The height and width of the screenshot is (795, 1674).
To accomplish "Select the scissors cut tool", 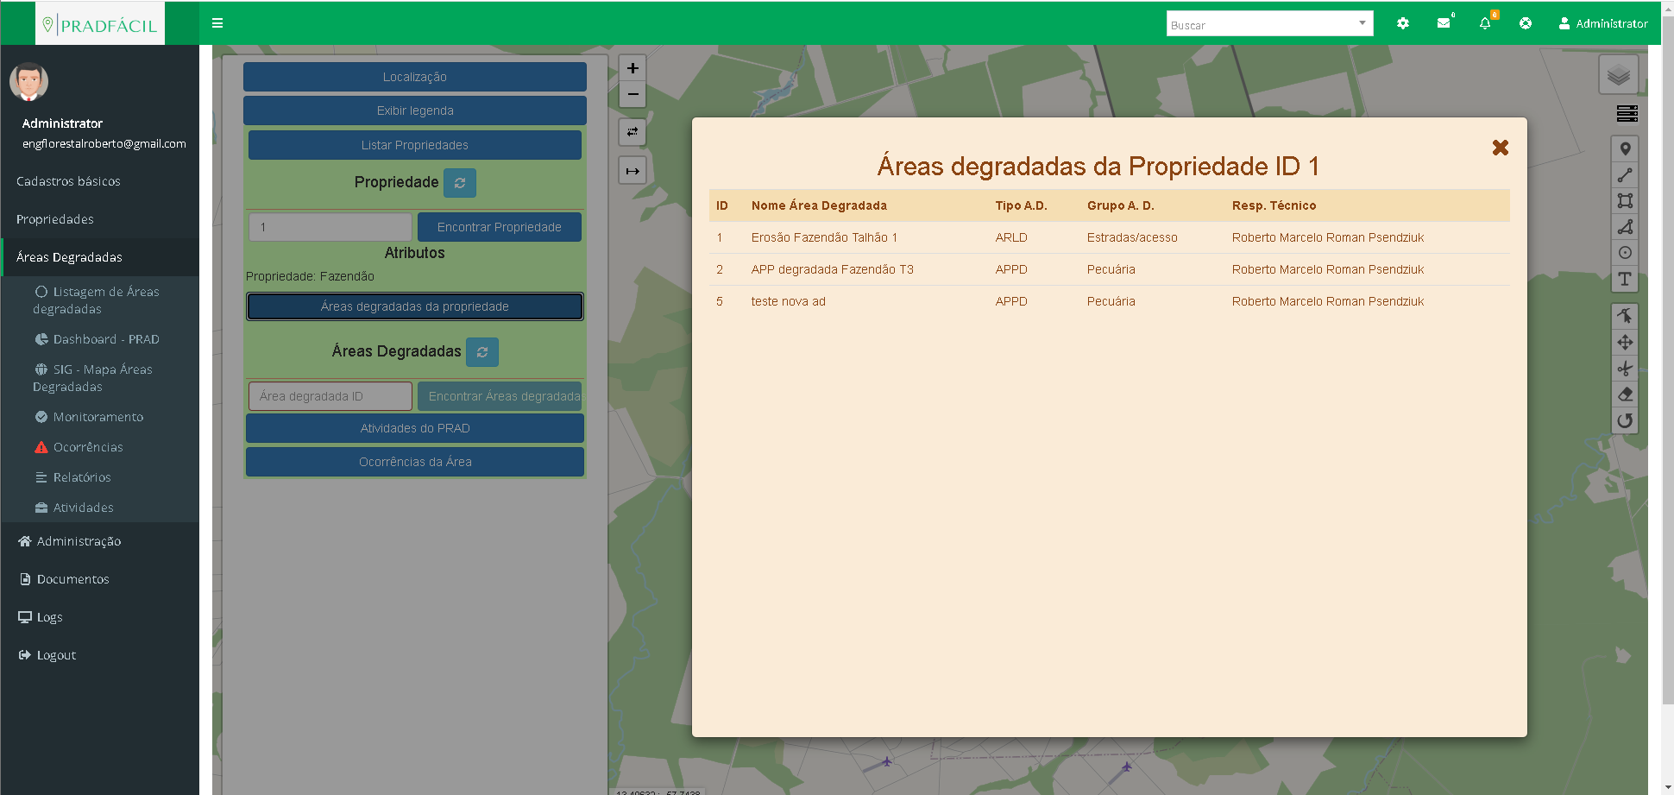I will pyautogui.click(x=1625, y=369).
